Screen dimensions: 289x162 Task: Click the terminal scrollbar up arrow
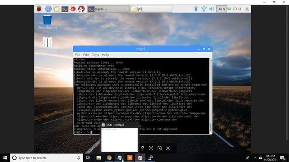(210, 59)
